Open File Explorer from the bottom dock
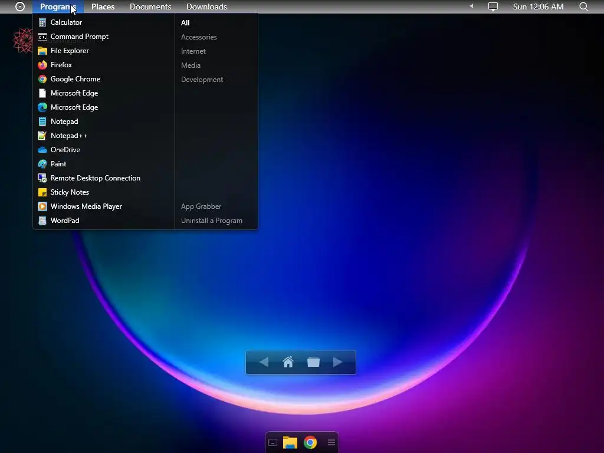 tap(290, 442)
